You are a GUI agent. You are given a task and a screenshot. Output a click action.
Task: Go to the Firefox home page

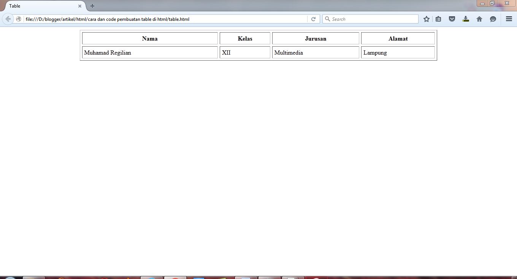479,19
